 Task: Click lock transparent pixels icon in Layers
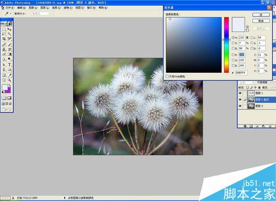coord(248,88)
